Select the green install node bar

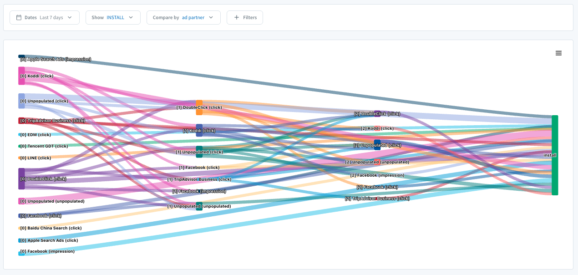tap(555, 155)
